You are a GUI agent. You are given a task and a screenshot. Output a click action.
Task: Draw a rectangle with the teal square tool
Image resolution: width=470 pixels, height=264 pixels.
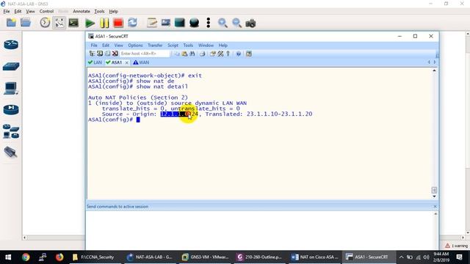pos(180,23)
